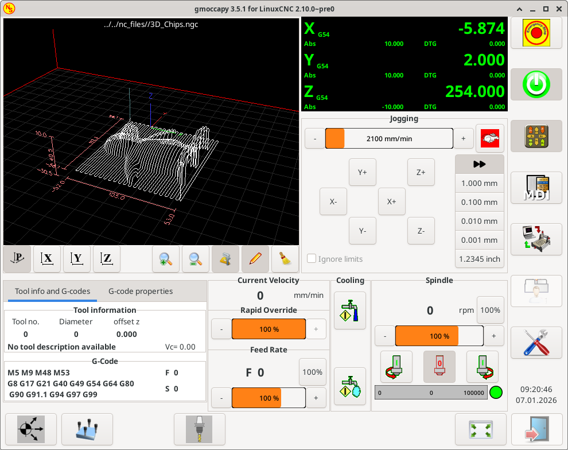This screenshot has width=568, height=450.
Task: Select the 0.100 mm jog increment
Action: 480,202
